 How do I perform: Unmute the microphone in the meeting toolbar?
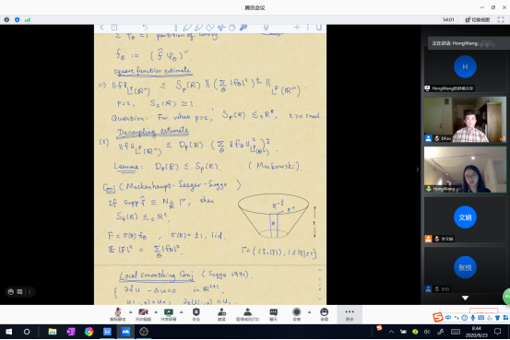[117, 314]
